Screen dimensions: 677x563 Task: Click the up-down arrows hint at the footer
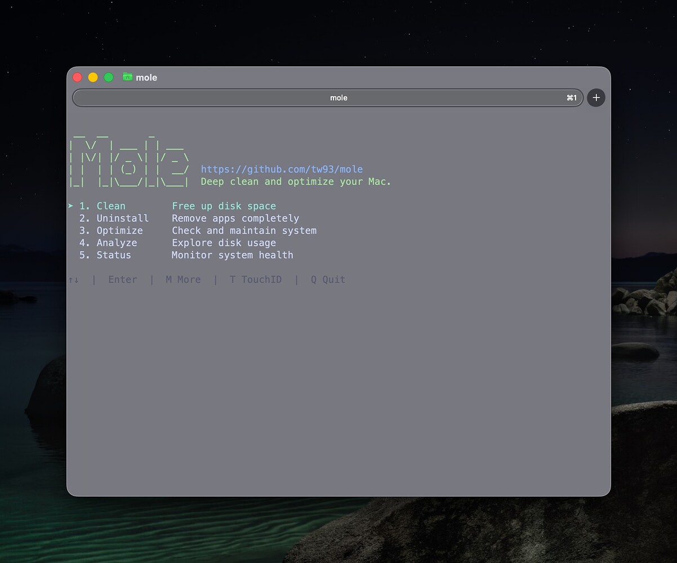tap(74, 279)
